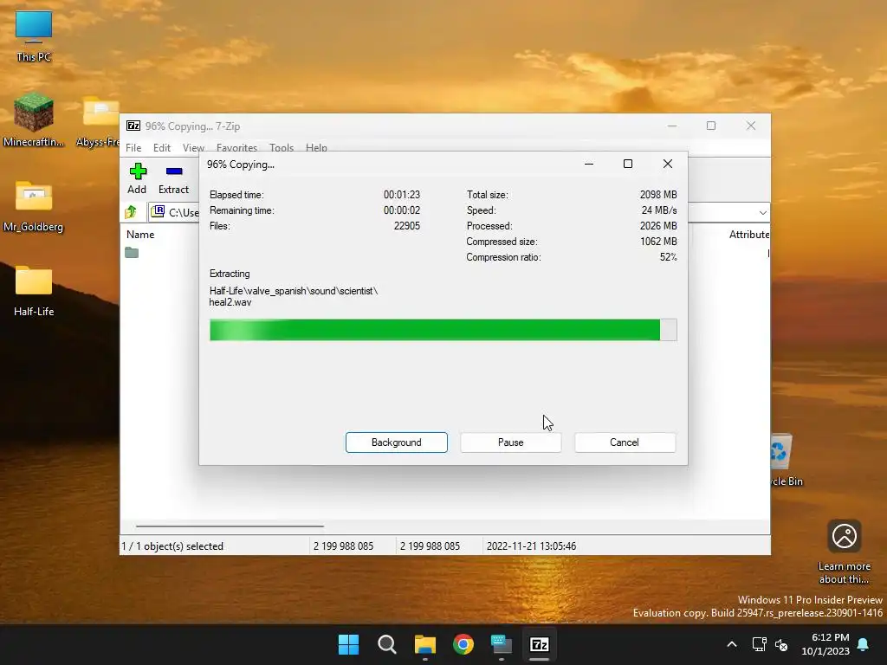Viewport: 887px width, 665px height.
Task: Open File Explorer from the taskbar
Action: point(424,644)
